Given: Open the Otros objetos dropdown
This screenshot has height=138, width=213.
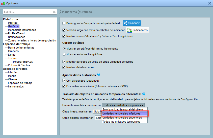Looking at the screenshot, I should tap(98, 118).
